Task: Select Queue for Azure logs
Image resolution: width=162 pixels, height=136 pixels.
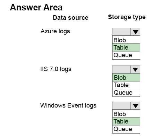Action: (x=126, y=55)
